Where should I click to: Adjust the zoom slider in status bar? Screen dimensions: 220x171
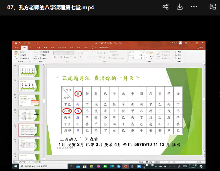(186, 162)
